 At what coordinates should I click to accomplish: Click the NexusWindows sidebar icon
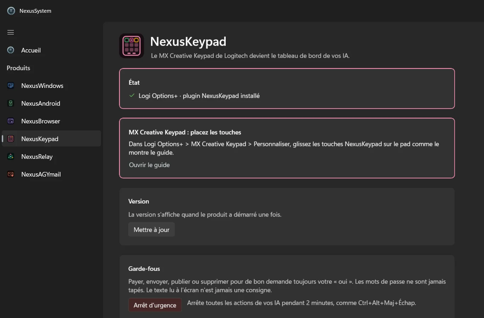click(x=11, y=85)
